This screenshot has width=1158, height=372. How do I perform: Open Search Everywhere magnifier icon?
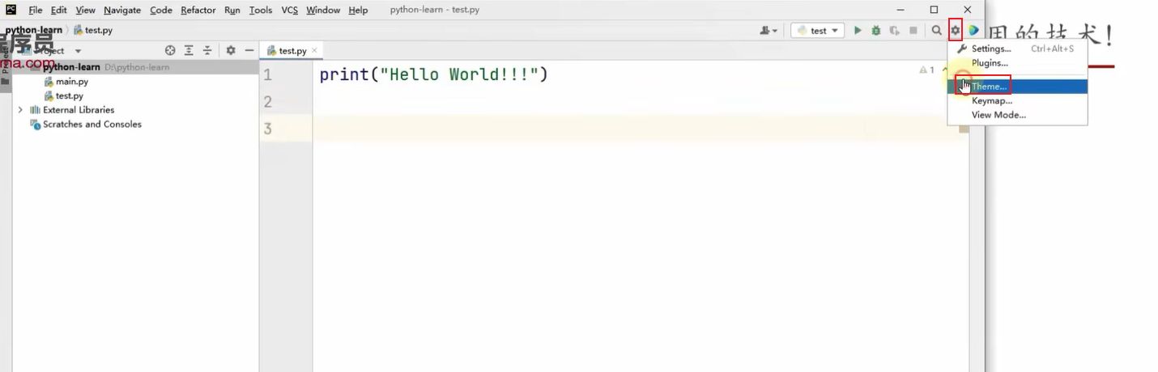pos(936,31)
